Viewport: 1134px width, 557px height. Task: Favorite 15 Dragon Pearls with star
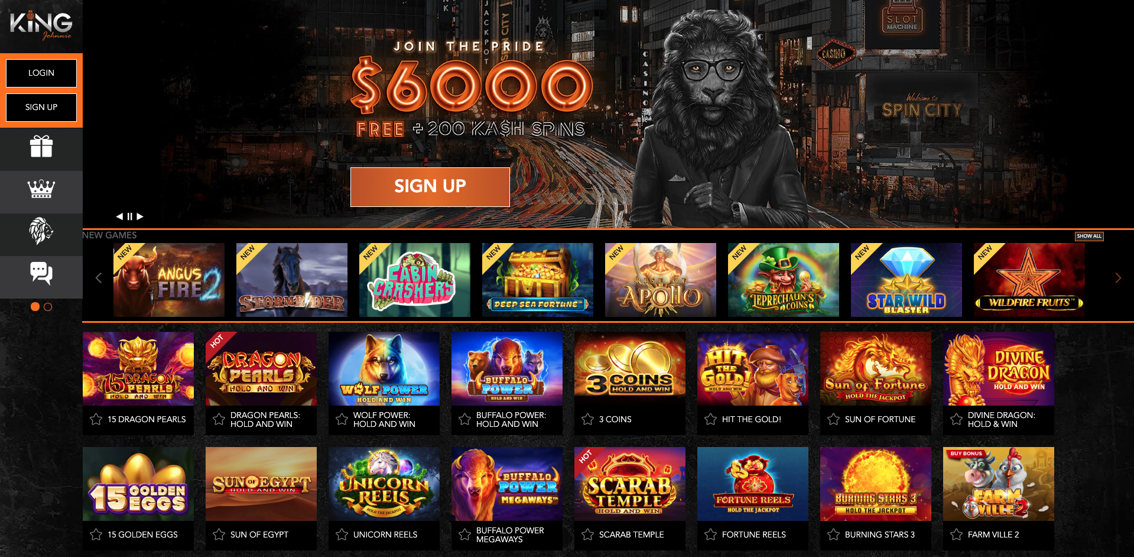coord(96,419)
